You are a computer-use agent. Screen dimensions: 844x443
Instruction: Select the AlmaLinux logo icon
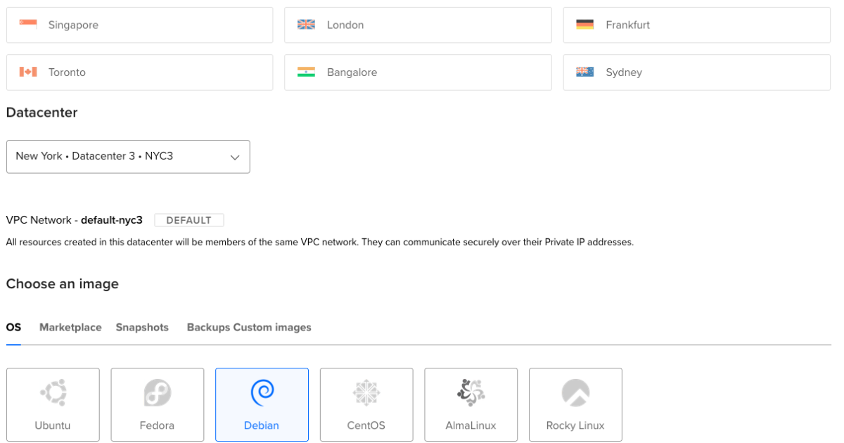tap(471, 392)
